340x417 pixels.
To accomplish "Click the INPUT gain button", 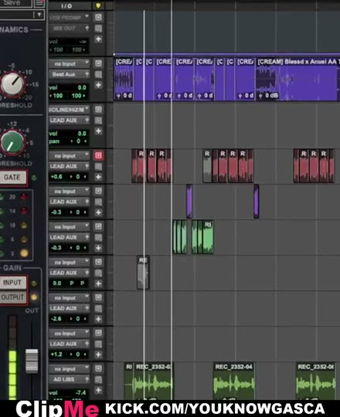I will pos(12,283).
